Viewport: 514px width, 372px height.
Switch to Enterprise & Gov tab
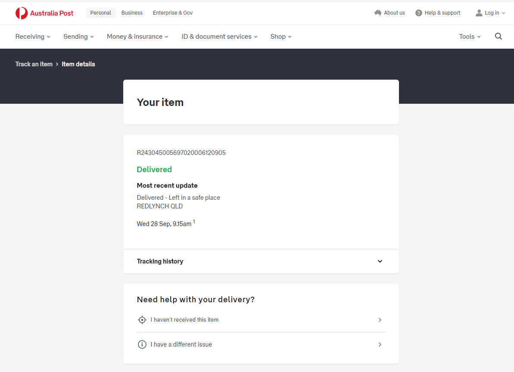[173, 13]
